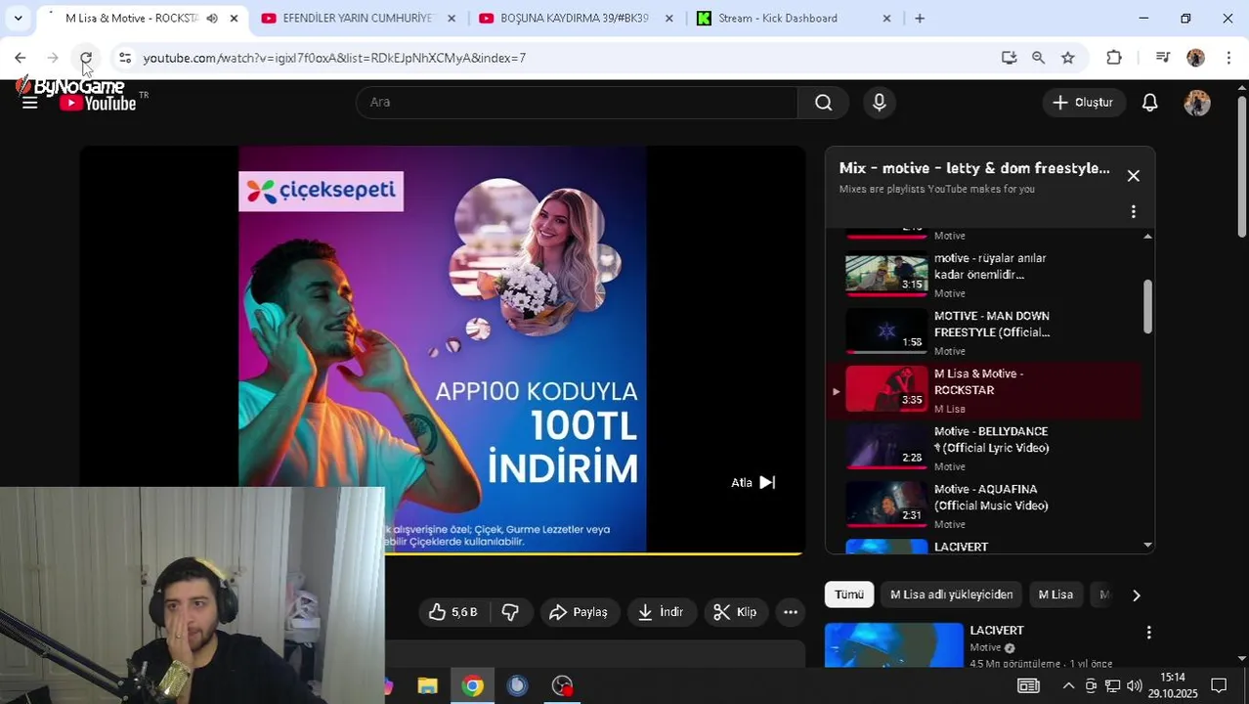Open the Chrome three-dot menu
Image resolution: width=1249 pixels, height=704 pixels.
click(x=1228, y=58)
